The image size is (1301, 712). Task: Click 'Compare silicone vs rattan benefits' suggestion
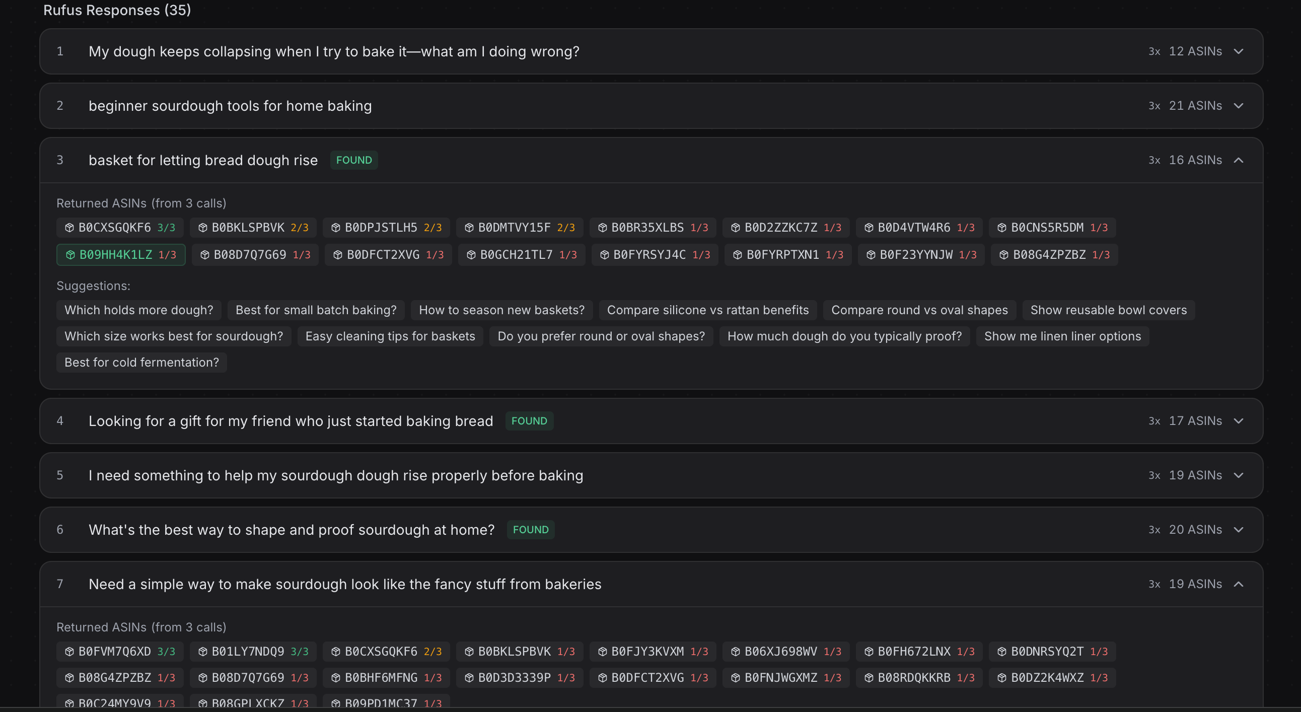point(707,310)
